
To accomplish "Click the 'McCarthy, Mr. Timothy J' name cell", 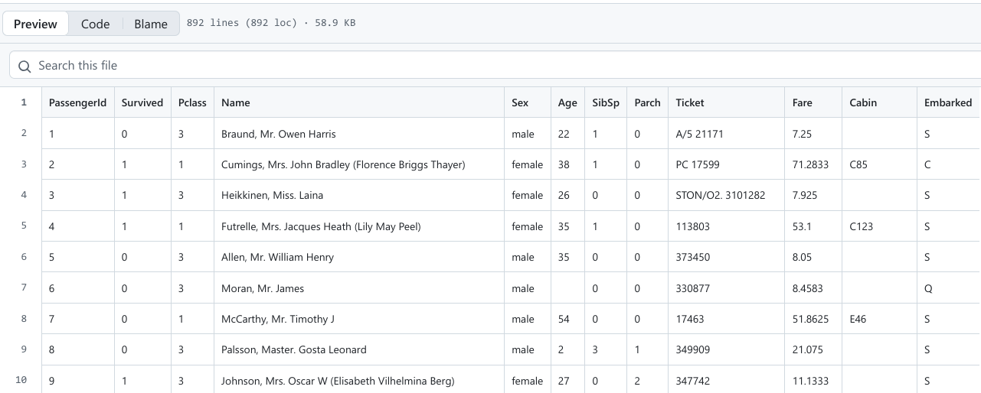I will (278, 319).
